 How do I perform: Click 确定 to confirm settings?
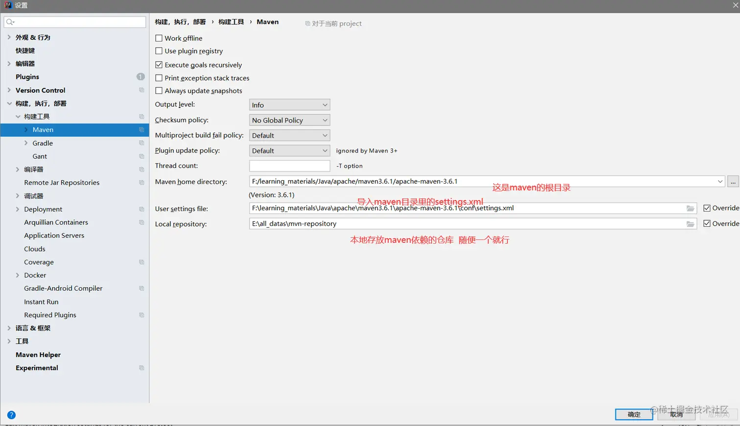point(634,414)
